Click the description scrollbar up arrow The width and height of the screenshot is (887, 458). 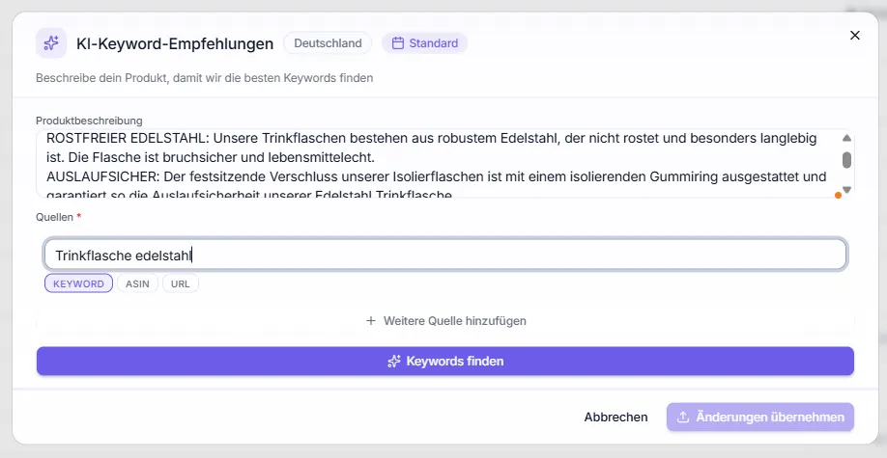tap(846, 138)
